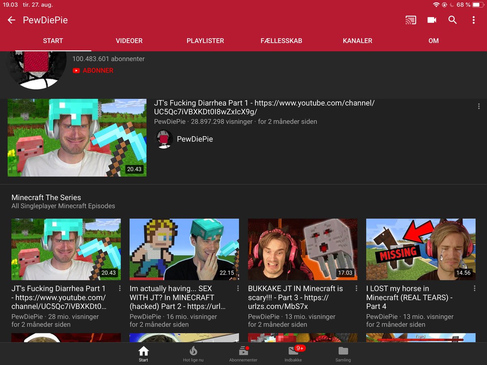Switch to the OM tab
Screen dimensions: 487x365
tap(433, 41)
